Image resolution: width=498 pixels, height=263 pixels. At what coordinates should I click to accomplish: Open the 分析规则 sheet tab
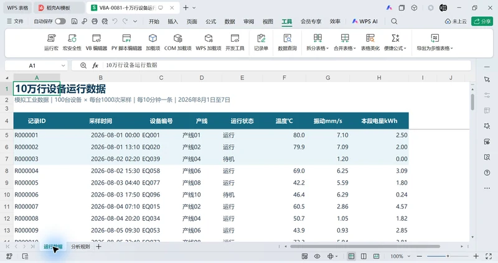80,246
